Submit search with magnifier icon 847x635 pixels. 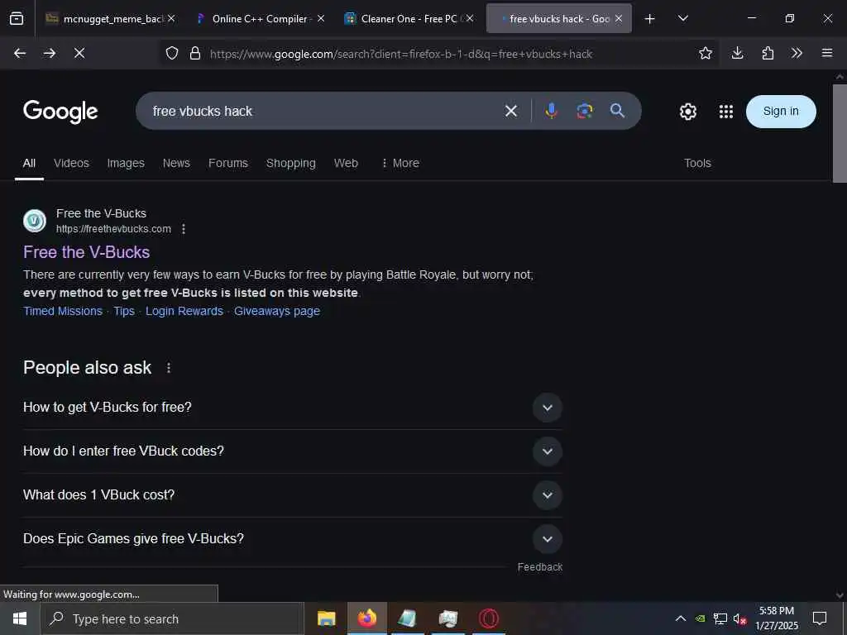point(617,111)
